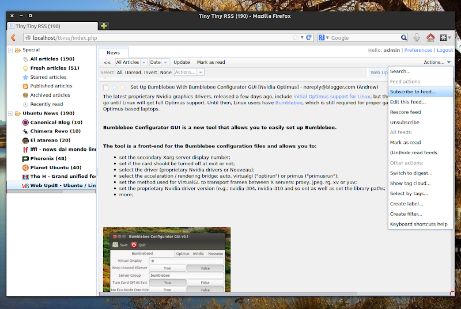
Task: Click the Recently read clock icon
Action: [25, 104]
